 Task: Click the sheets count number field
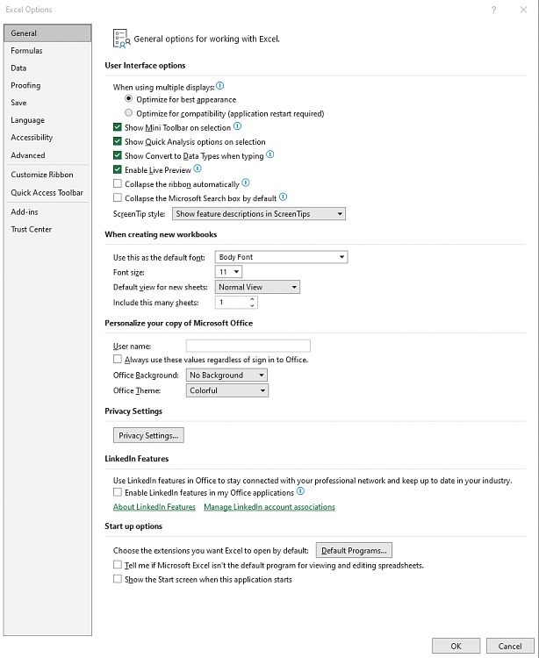tap(232, 303)
